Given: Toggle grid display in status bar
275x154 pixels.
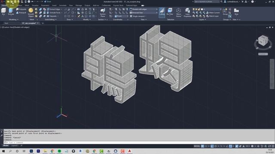Looking at the screenshot, I should coord(202,146).
